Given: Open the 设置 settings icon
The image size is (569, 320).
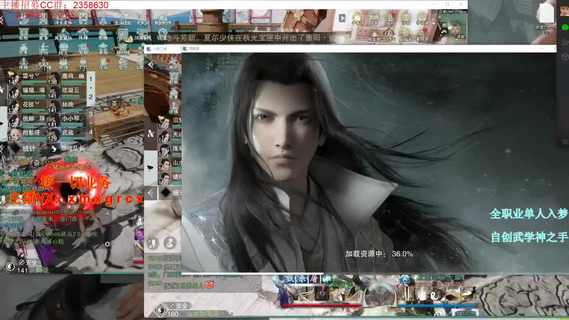Looking at the screenshot, I should (163, 34).
